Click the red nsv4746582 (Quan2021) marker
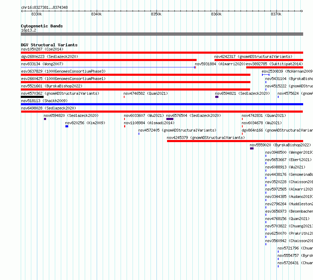 (124, 97)
